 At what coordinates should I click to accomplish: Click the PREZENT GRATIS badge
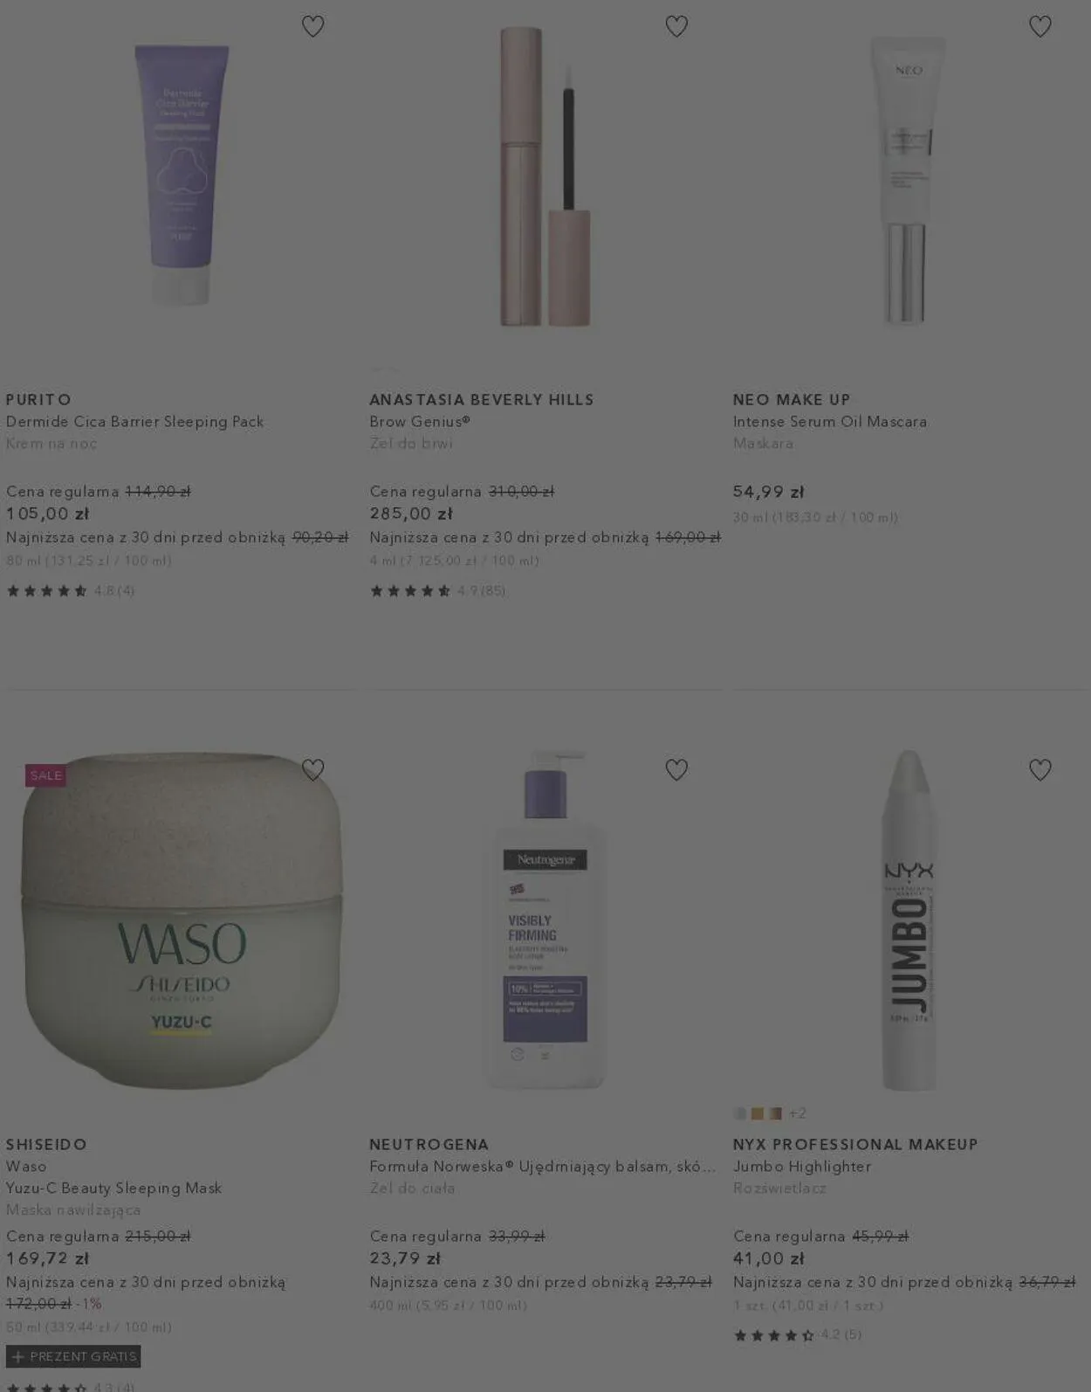click(73, 1356)
